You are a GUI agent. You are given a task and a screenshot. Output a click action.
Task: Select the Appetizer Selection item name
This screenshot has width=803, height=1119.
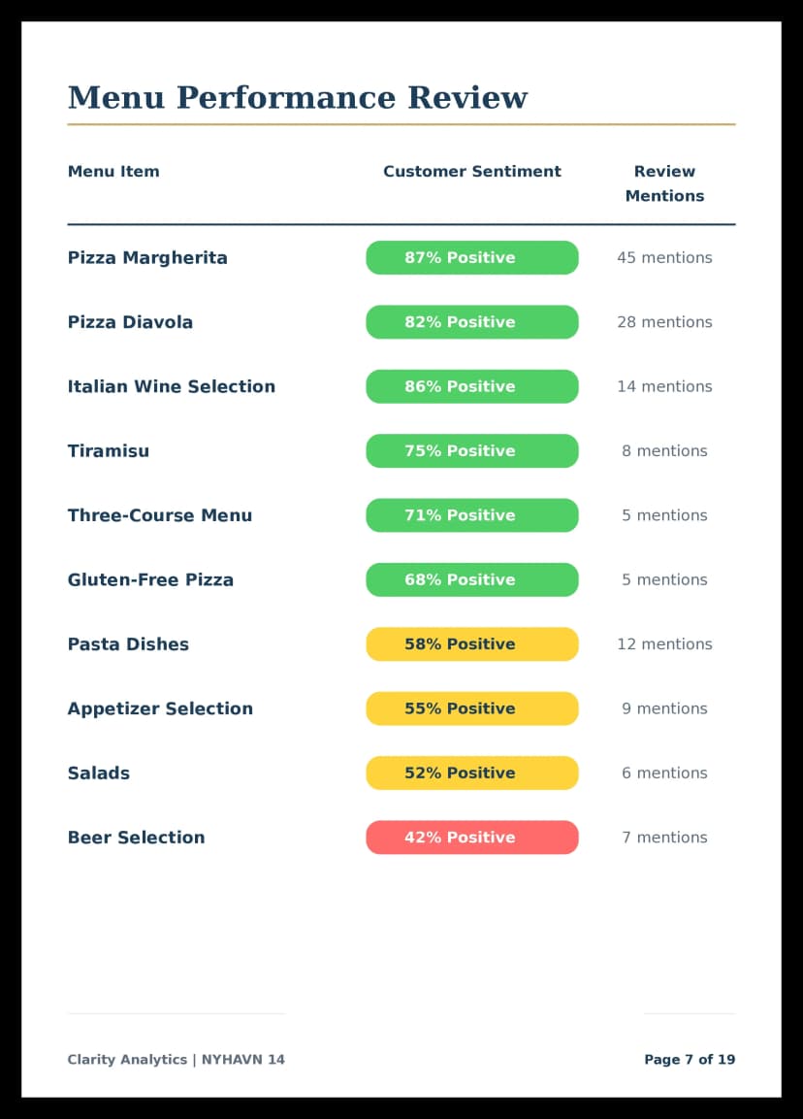(160, 708)
